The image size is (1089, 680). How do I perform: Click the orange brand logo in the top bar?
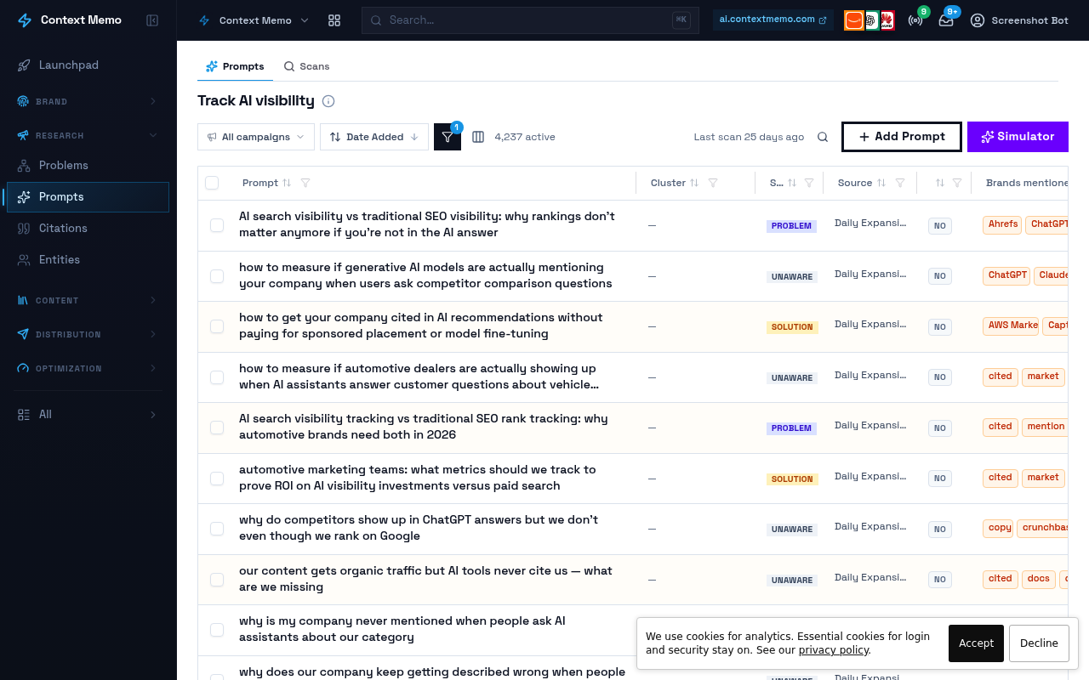point(854,20)
